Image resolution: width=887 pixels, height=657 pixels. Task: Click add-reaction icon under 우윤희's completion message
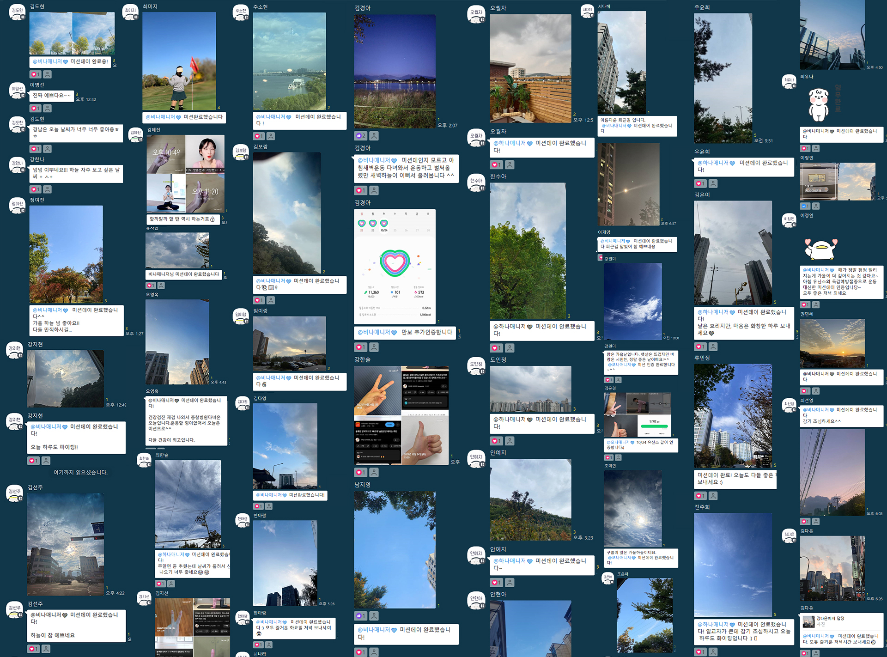pos(713,183)
